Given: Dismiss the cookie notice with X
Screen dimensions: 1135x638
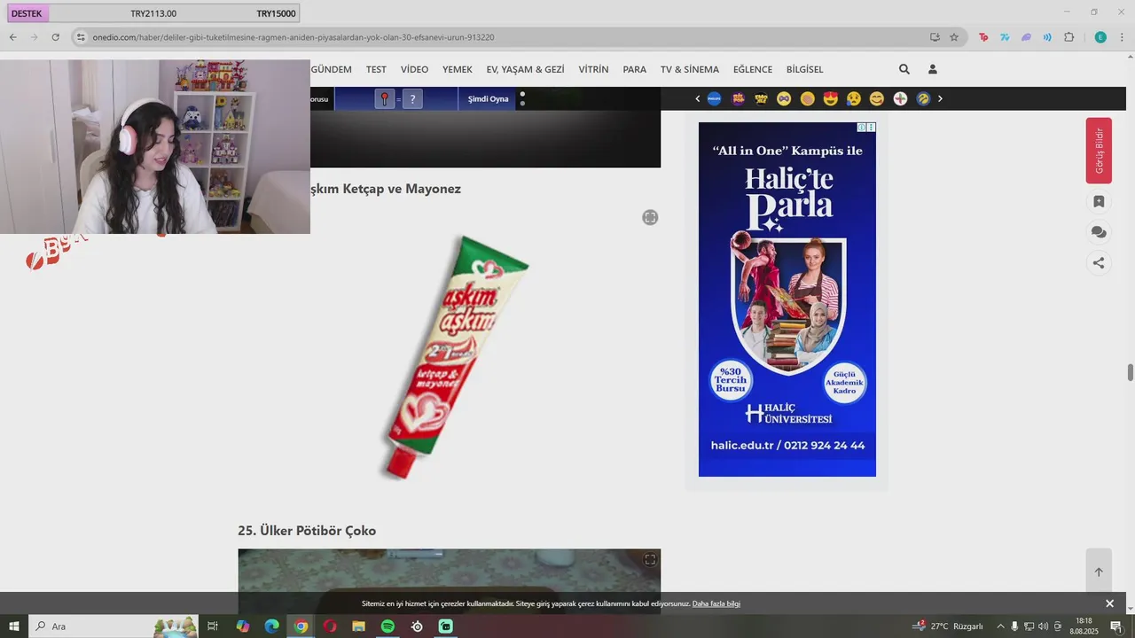Looking at the screenshot, I should [1109, 603].
